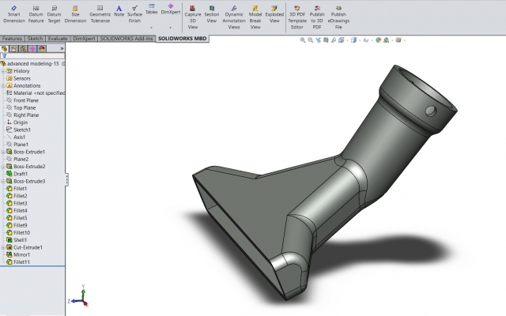Open the DimXpertManager tab
Viewport: 506px width, 316px height.
point(32,49)
